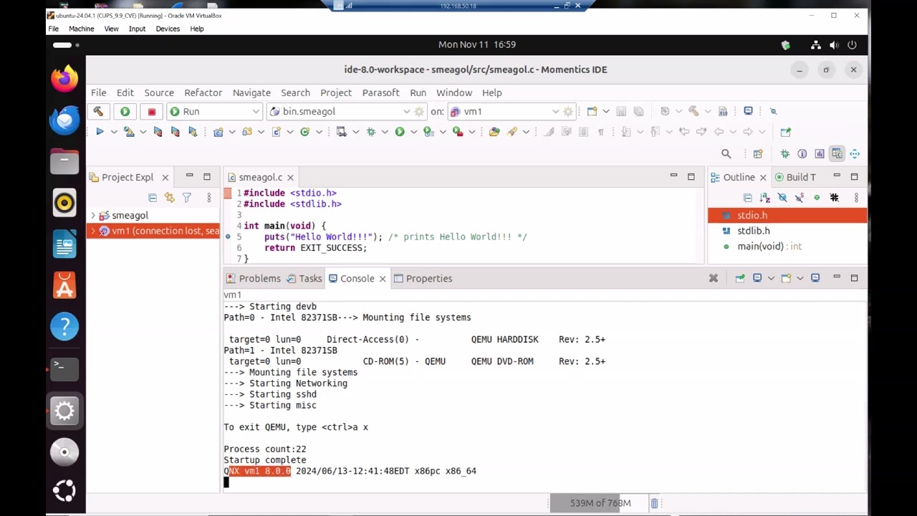
Task: Click the Remove Launch X icon in Console
Action: coord(714,278)
